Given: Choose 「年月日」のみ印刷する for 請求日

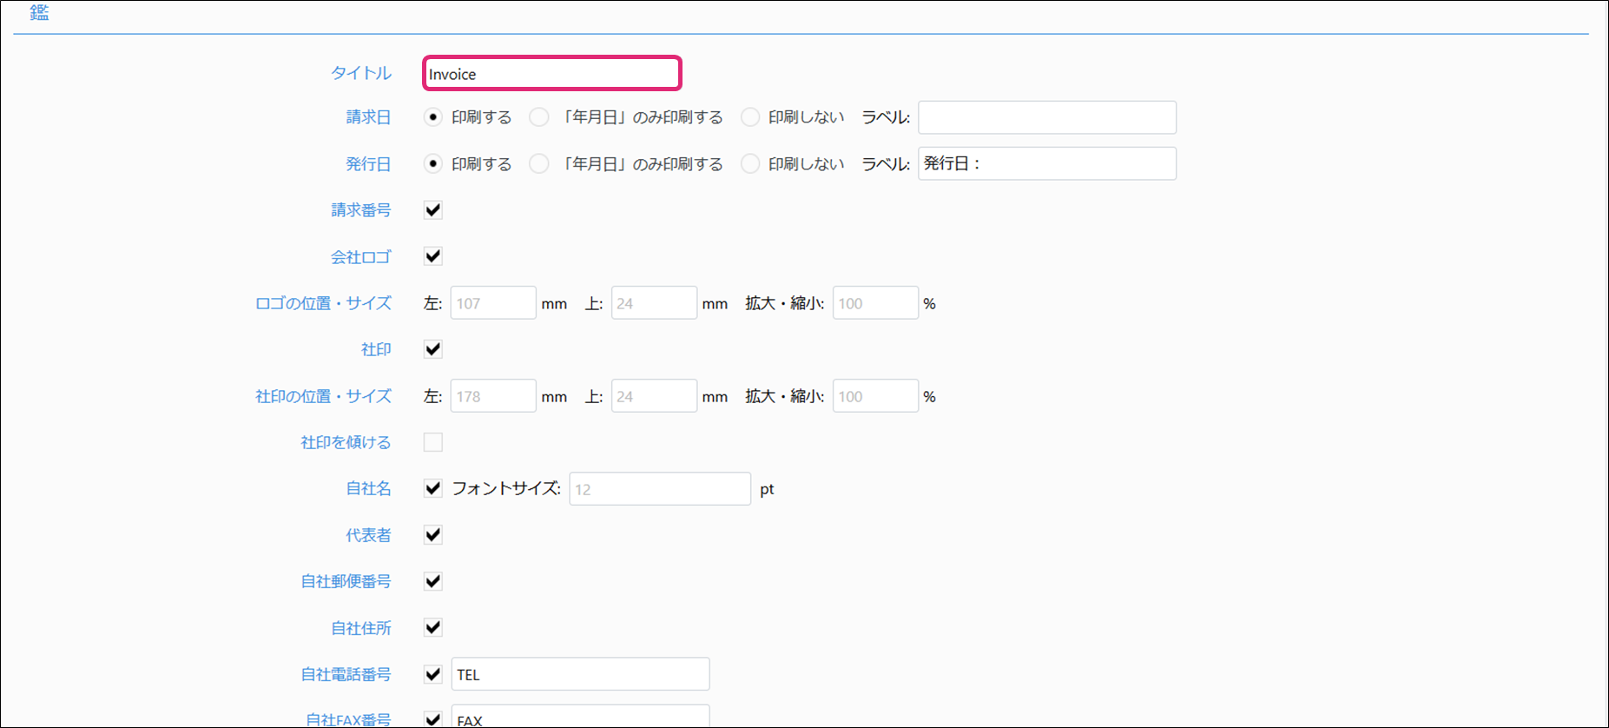Looking at the screenshot, I should pos(539,117).
